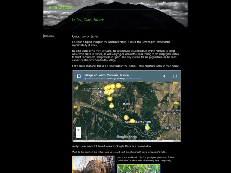Zoom out on the map
Screen dimensions: 231x173
(x=78, y=135)
